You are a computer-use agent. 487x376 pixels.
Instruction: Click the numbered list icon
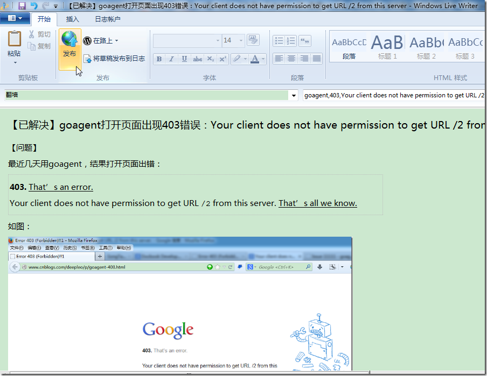(291, 41)
